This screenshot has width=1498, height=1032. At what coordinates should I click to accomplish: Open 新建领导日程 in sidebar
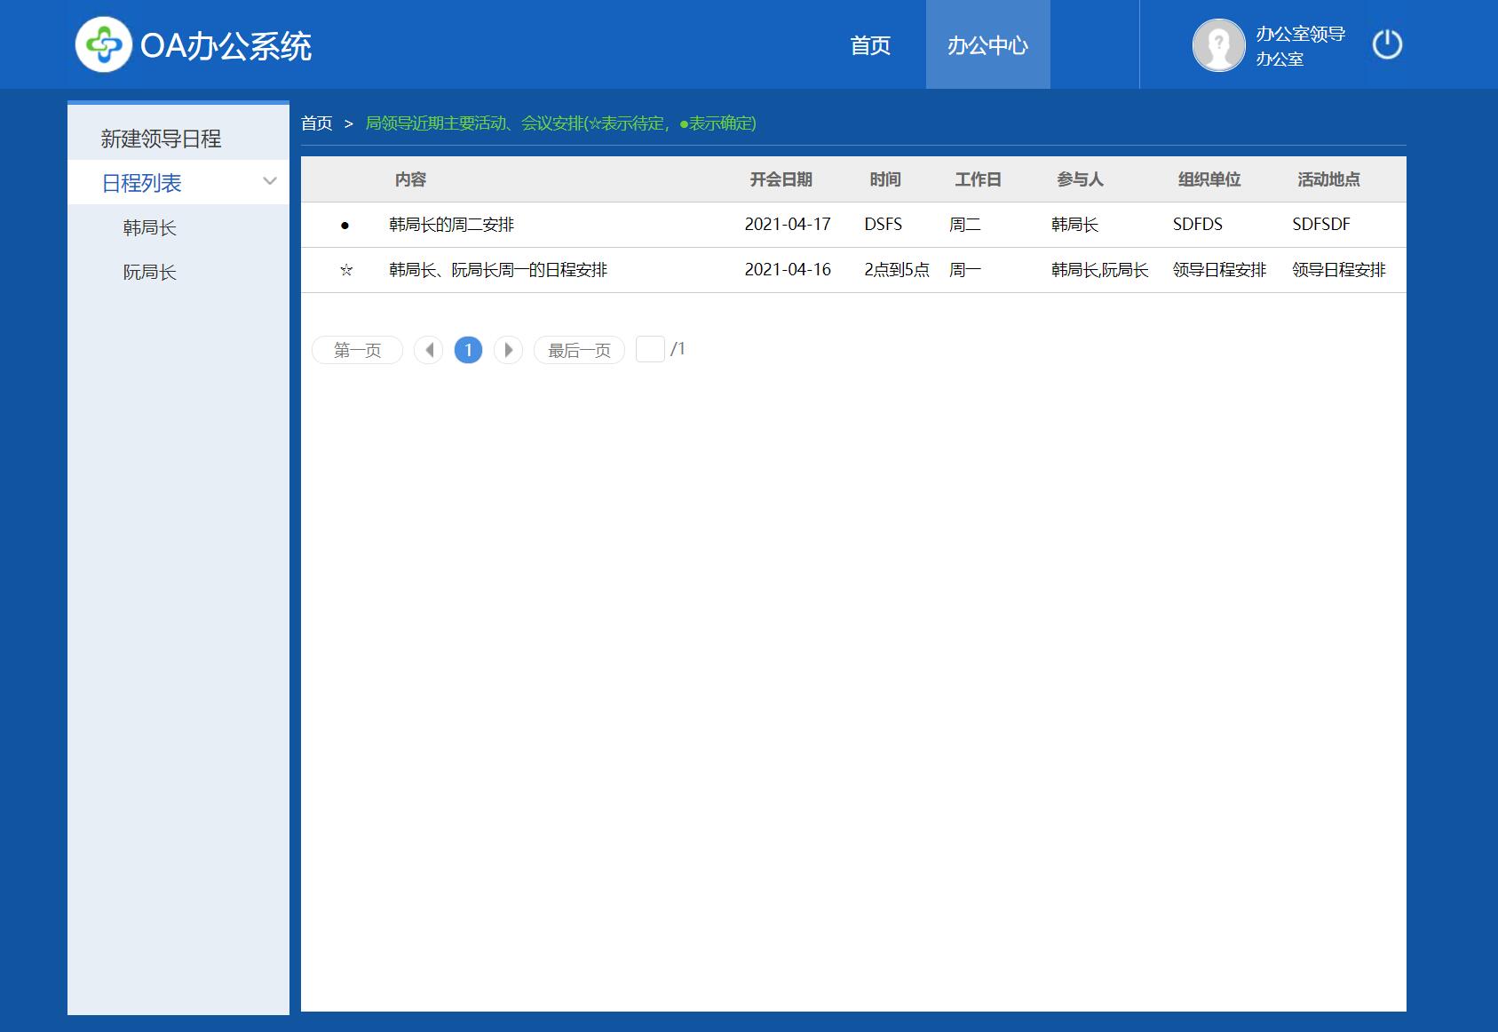pyautogui.click(x=161, y=139)
